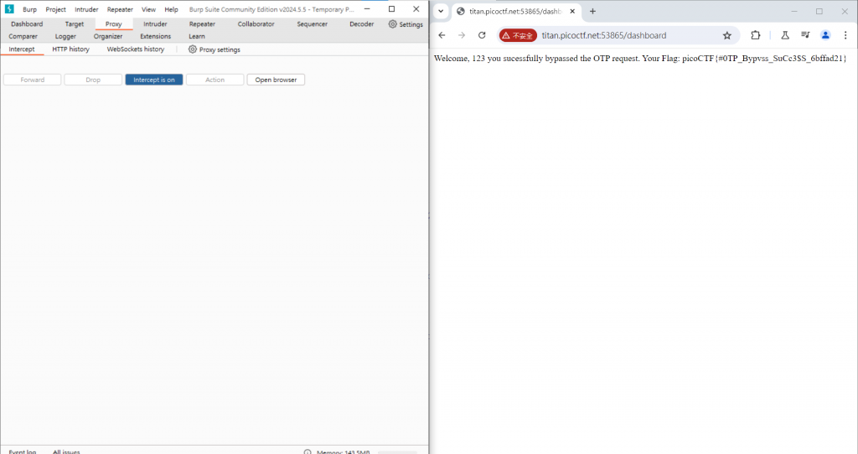Click Chrome back arrow

tap(442, 35)
